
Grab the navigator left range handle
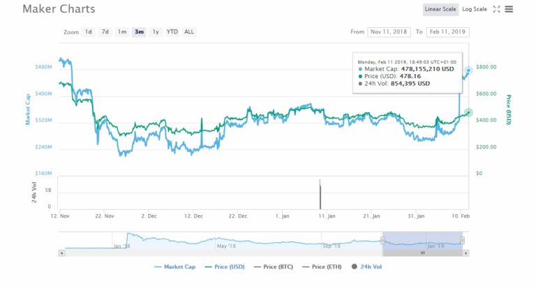click(x=383, y=241)
